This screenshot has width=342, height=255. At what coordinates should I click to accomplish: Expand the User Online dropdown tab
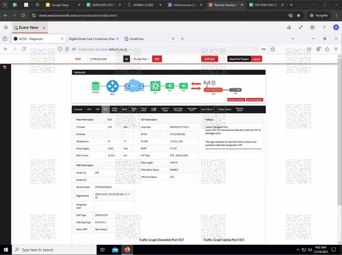[207, 110]
